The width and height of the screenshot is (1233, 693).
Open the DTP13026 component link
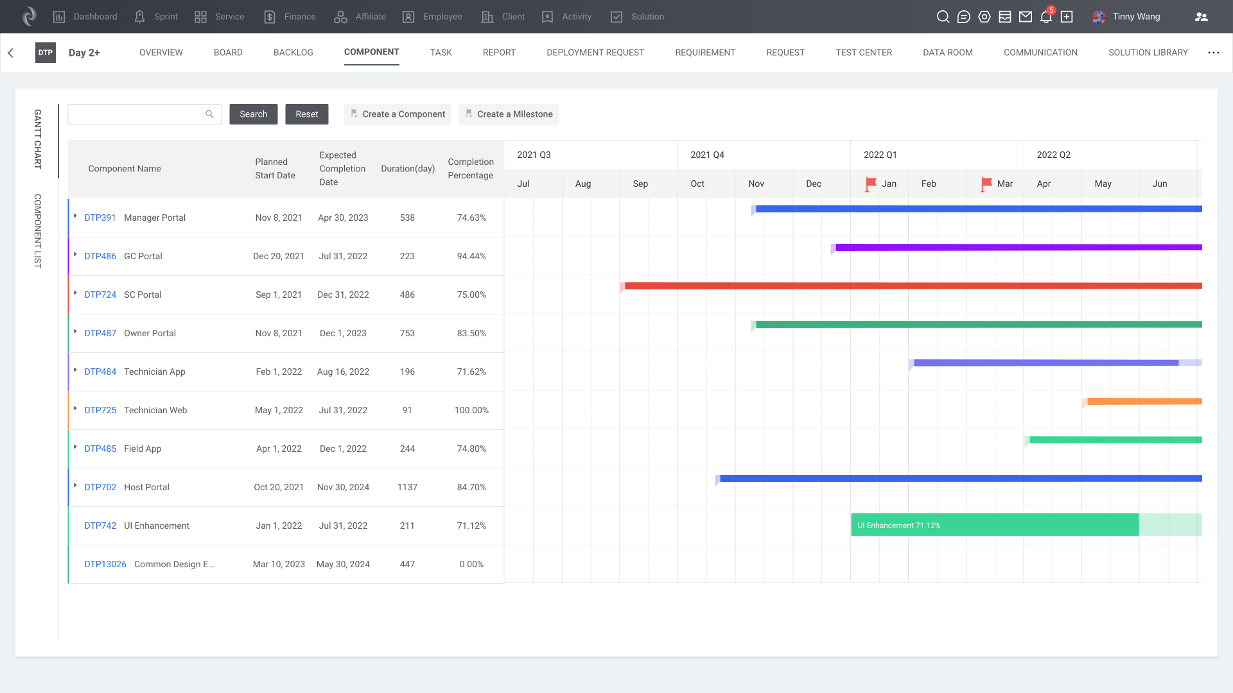click(x=105, y=564)
